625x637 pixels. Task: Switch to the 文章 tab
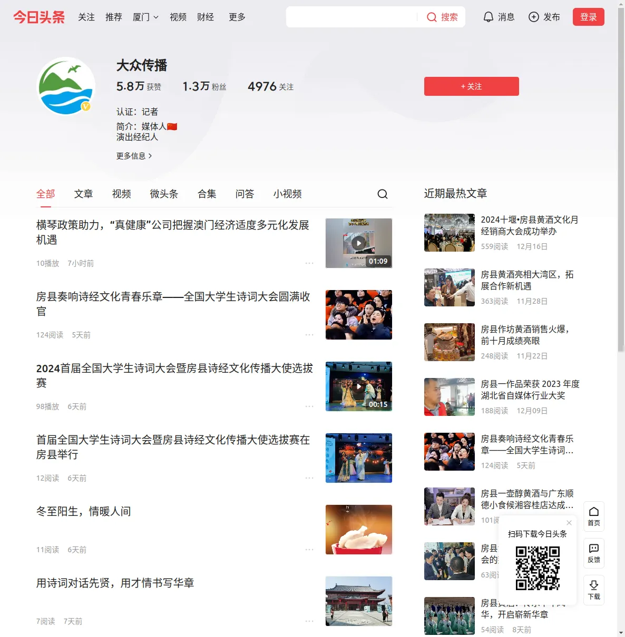(84, 194)
